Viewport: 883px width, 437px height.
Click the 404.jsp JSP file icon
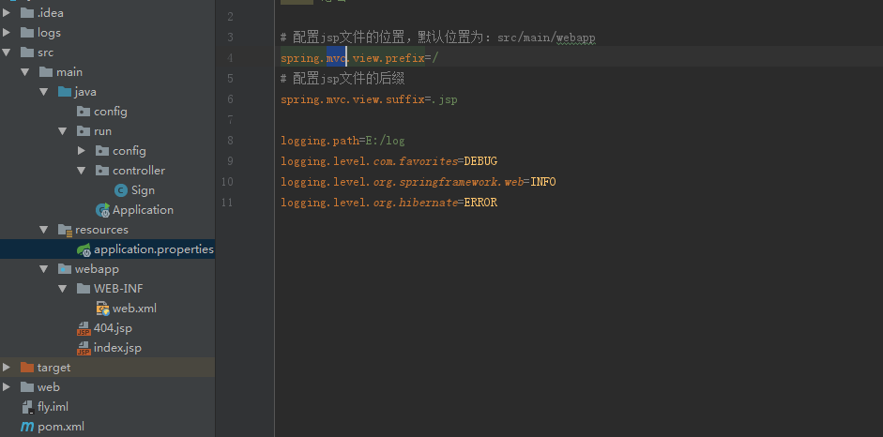pos(84,328)
